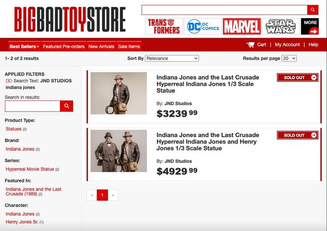This screenshot has width=327, height=231.
Task: Open the shopping cart icon
Action: click(250, 45)
